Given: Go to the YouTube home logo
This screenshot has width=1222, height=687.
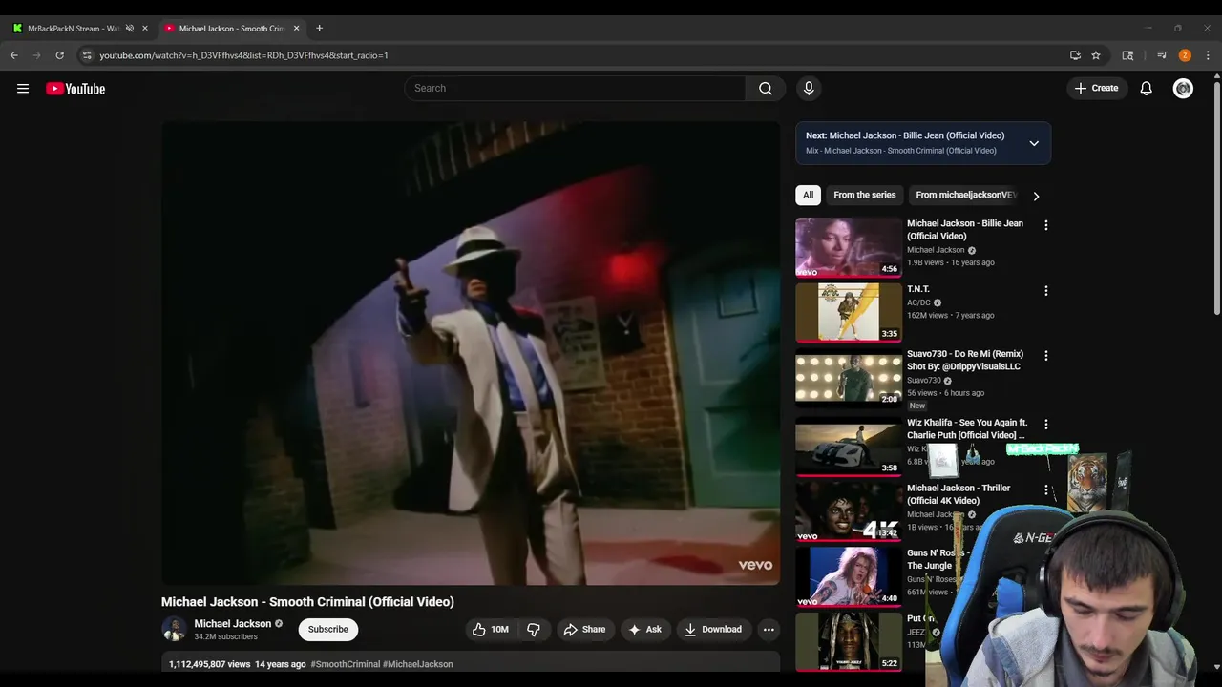Looking at the screenshot, I should (75, 89).
